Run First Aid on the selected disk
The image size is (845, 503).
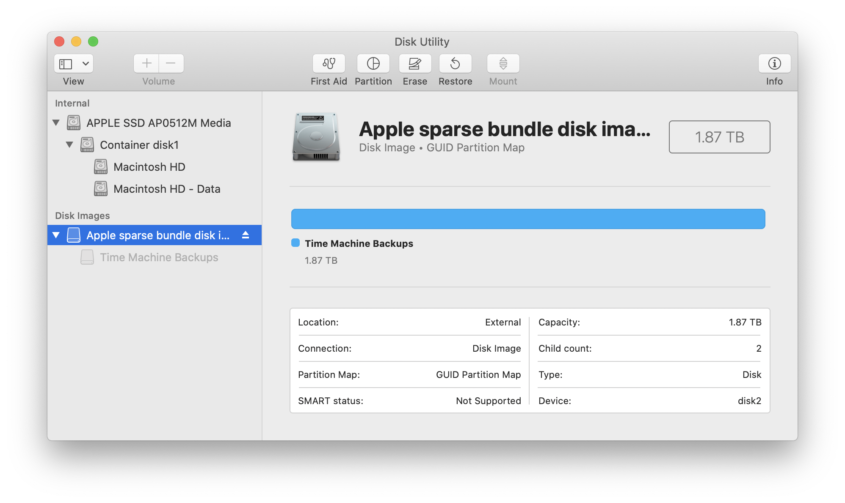[329, 63]
